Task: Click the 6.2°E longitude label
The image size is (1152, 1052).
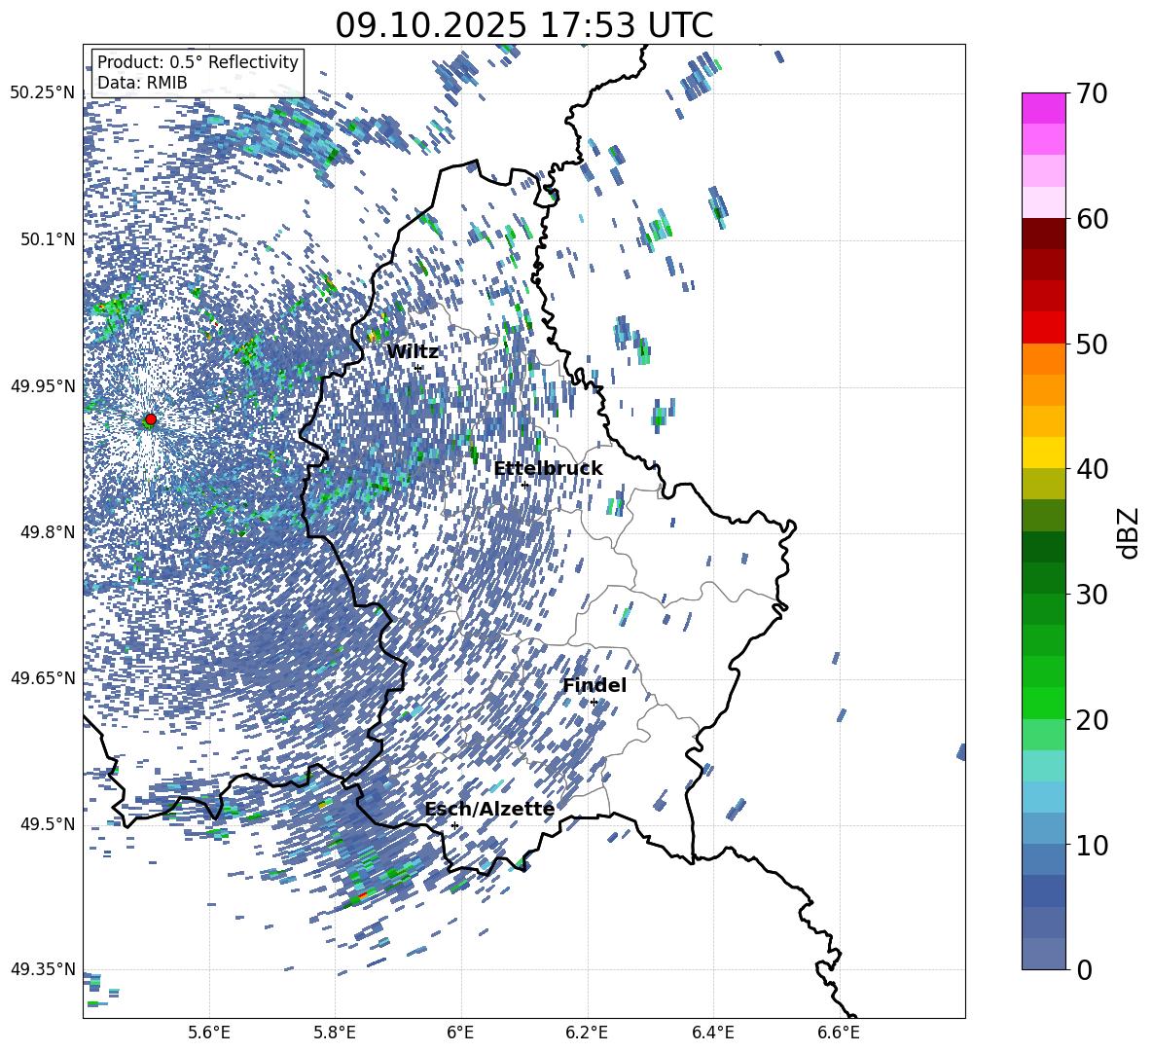Action: tap(587, 1033)
